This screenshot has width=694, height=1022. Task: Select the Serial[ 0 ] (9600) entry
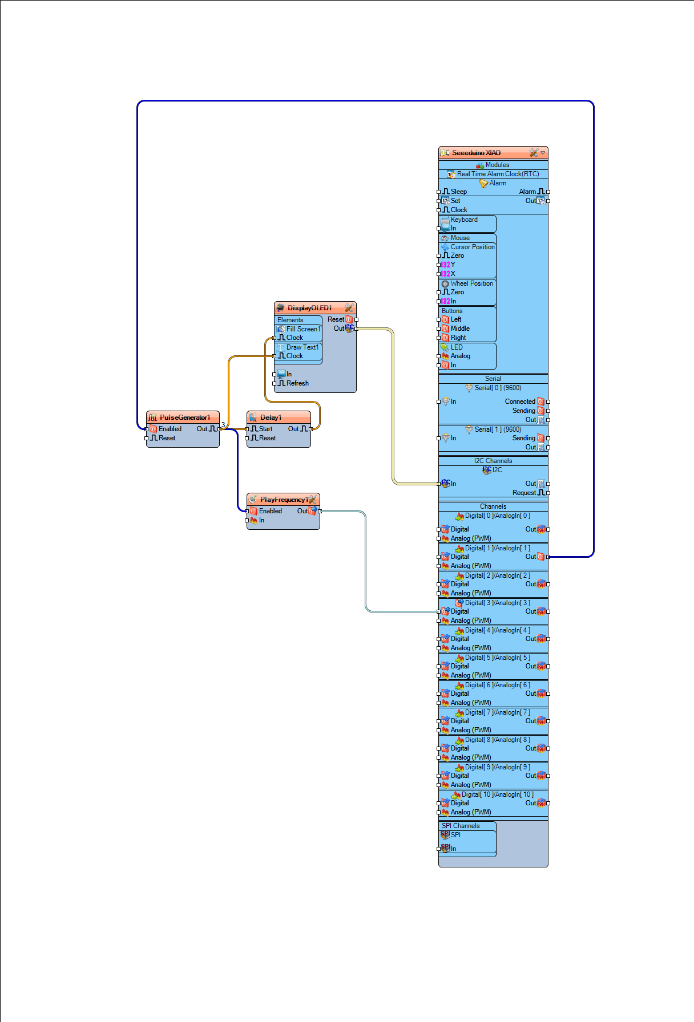(x=498, y=388)
